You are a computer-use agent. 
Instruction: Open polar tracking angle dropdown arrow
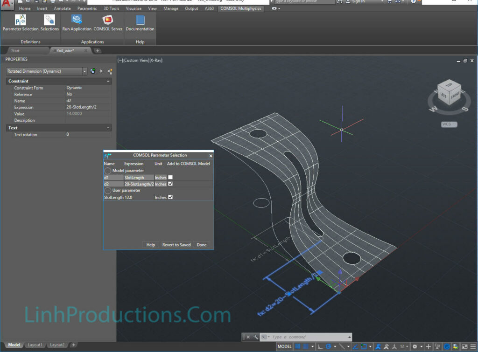click(x=335, y=346)
